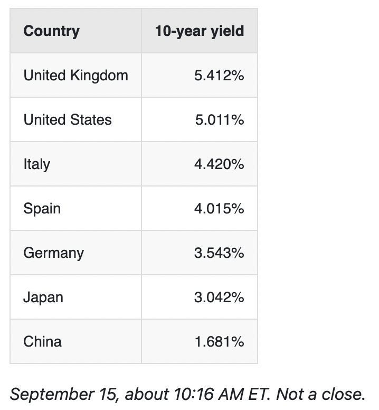Click the 'Not a close' caption text
The image size is (379, 410).
click(321, 394)
